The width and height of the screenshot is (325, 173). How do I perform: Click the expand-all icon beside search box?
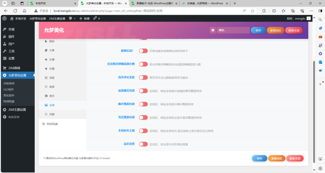(x=212, y=31)
